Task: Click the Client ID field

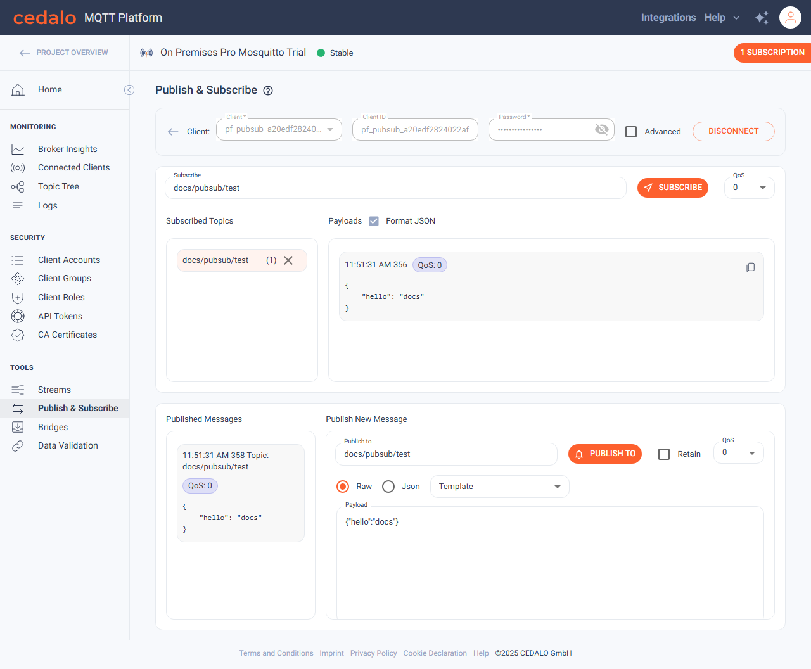Action: [x=415, y=129]
